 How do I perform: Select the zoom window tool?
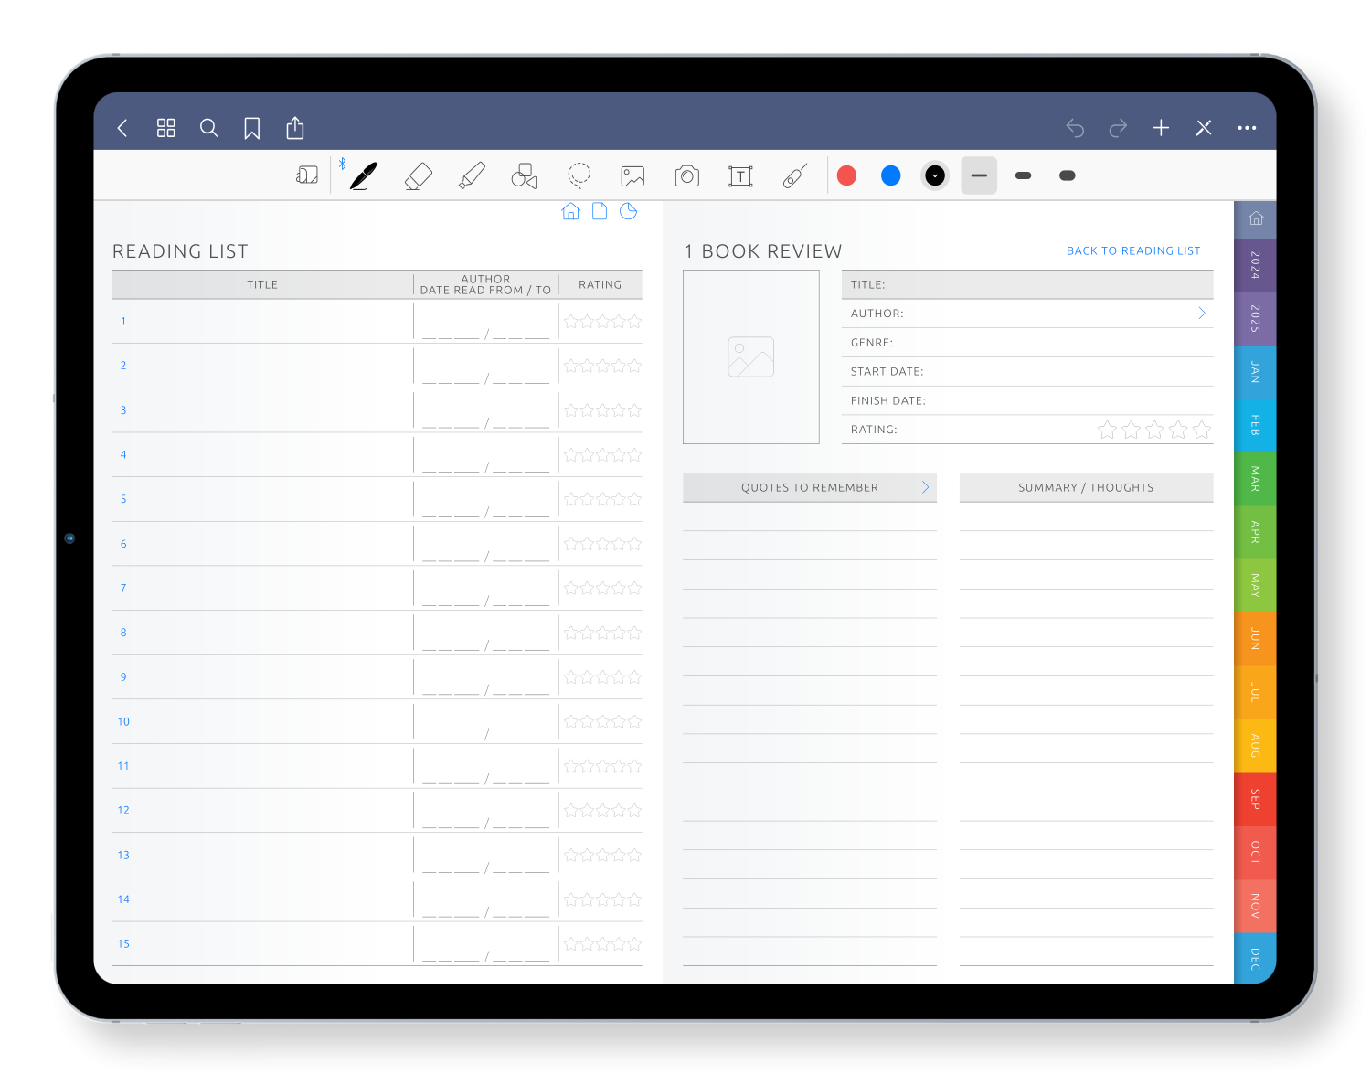[x=307, y=175]
